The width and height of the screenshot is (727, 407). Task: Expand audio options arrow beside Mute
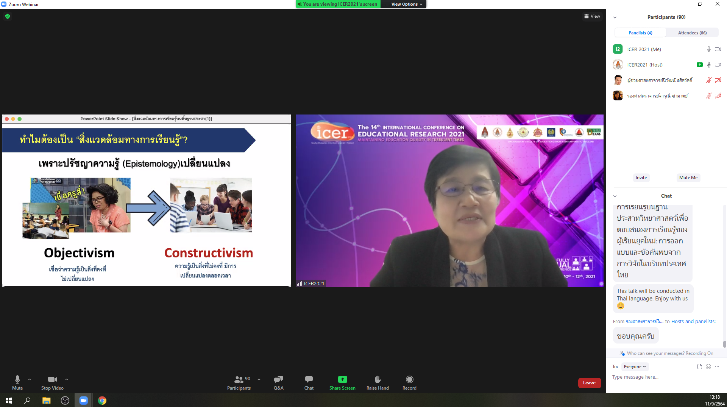click(30, 379)
